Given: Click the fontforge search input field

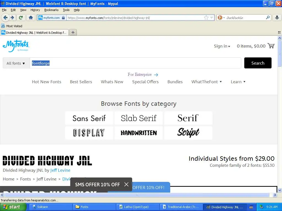Looking at the screenshot, I should click(135, 63).
